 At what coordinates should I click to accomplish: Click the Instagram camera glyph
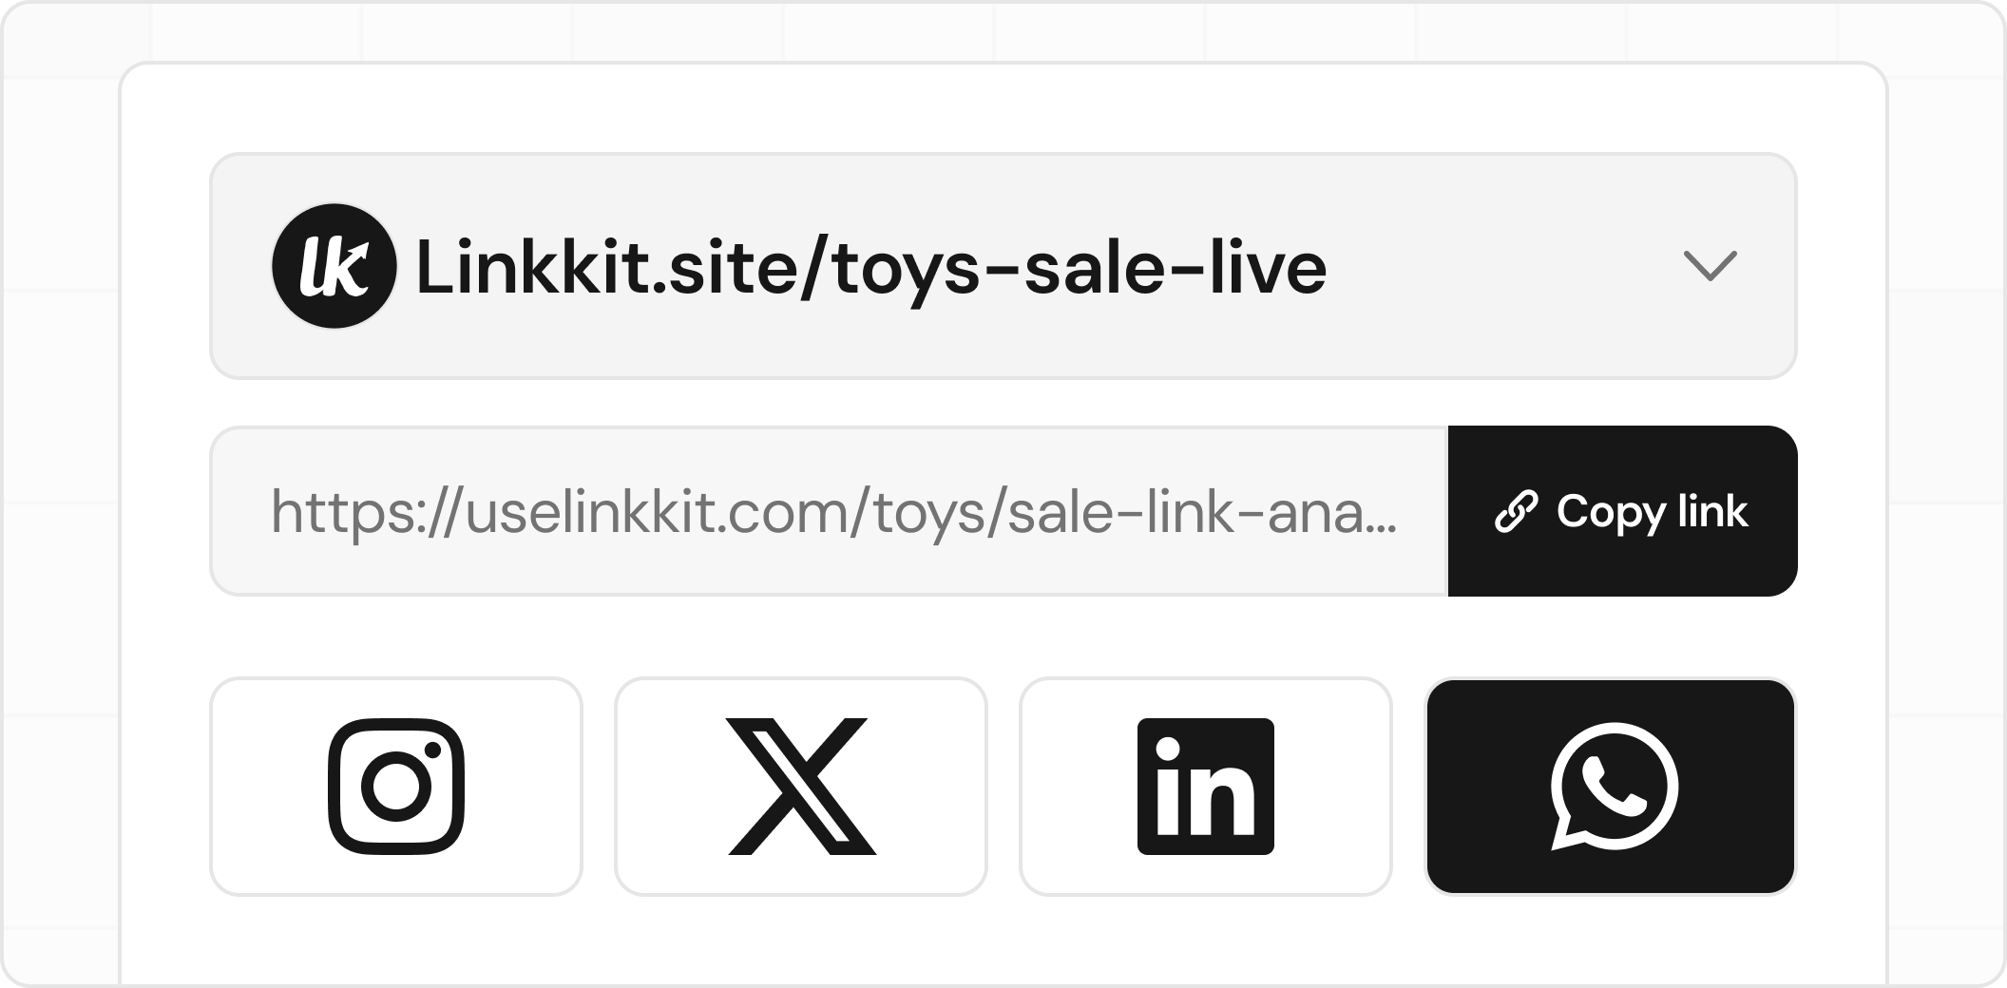tap(395, 787)
